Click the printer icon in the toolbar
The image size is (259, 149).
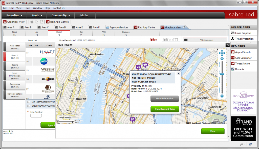click(x=32, y=22)
